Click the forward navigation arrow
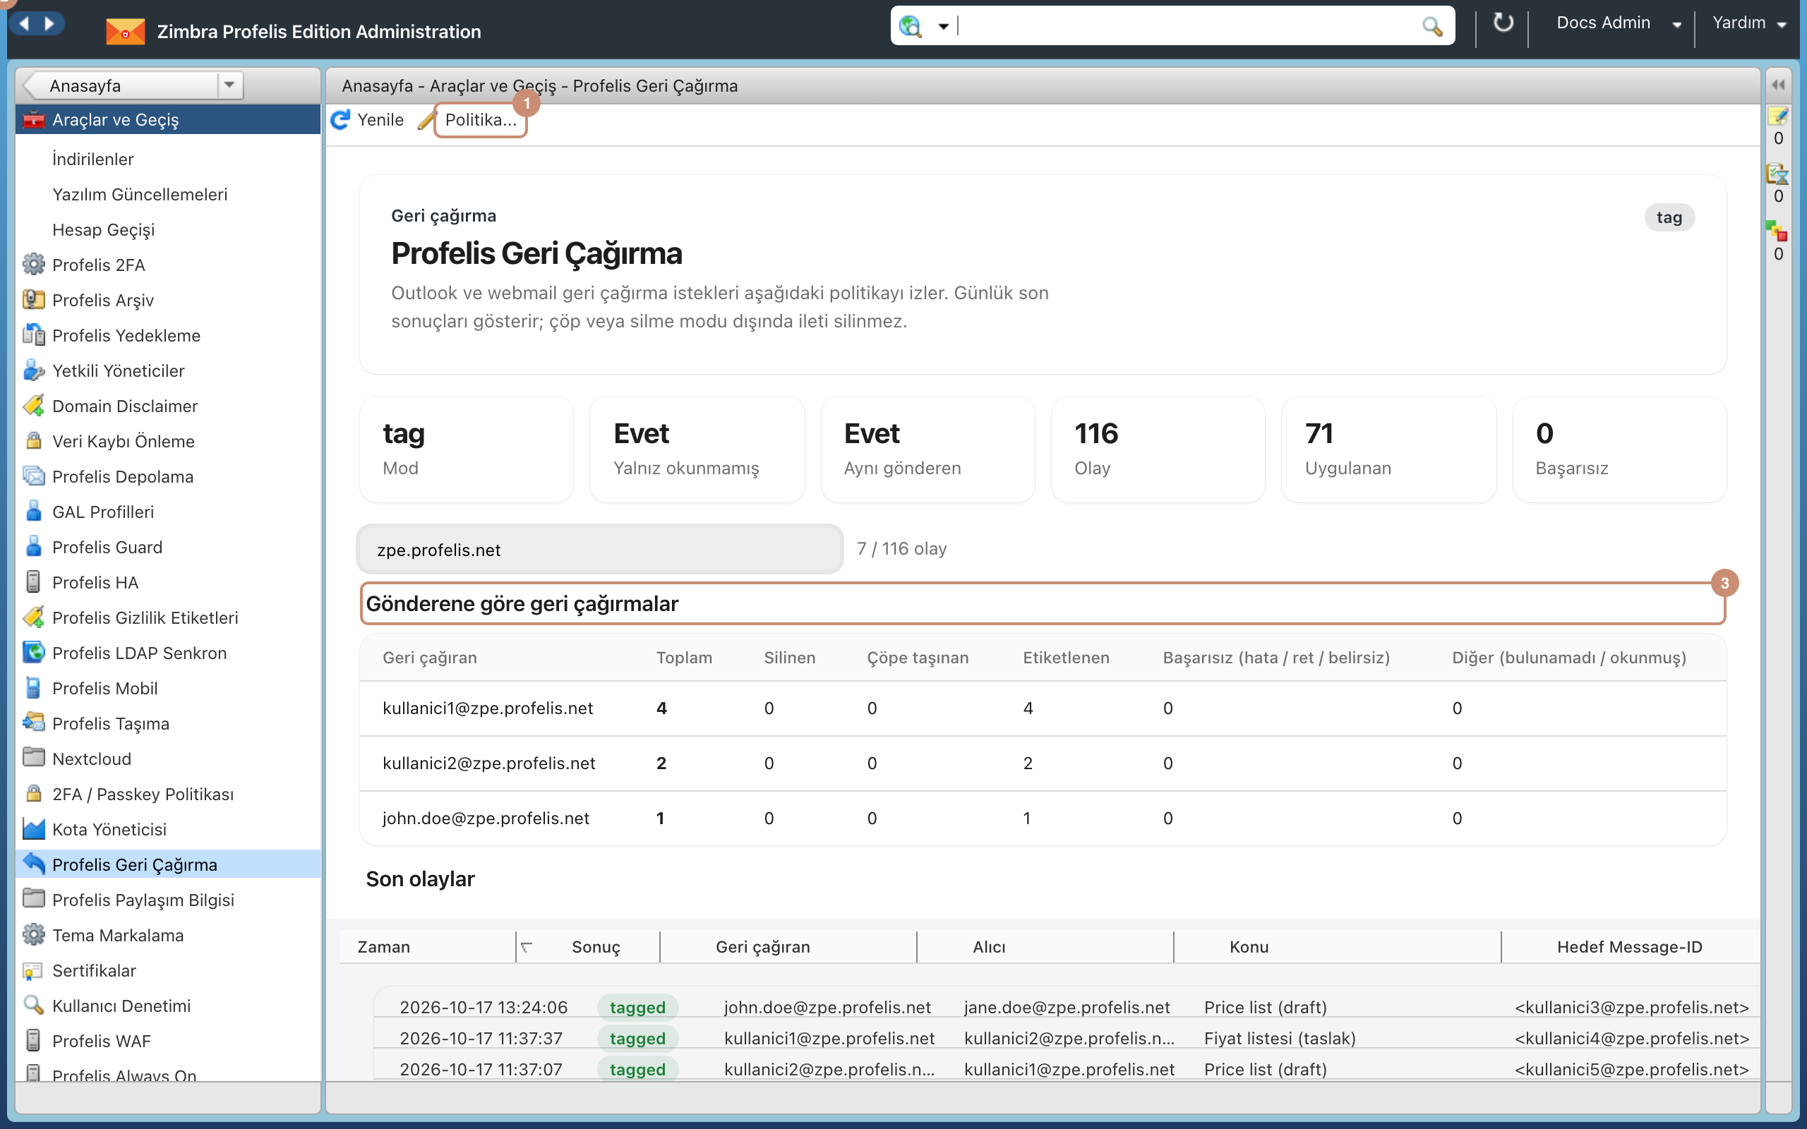This screenshot has width=1807, height=1129. 50,23
